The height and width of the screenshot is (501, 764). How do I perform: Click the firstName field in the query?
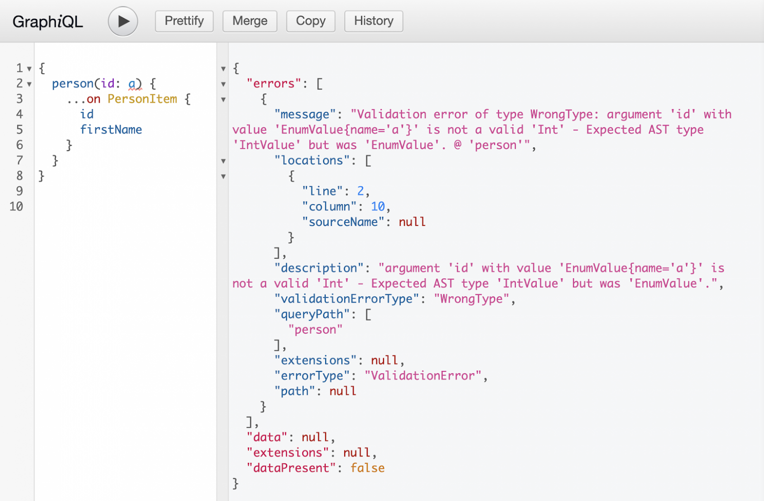(x=111, y=130)
